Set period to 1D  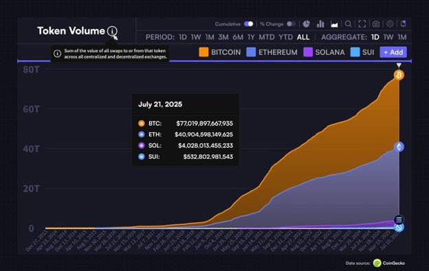pyautogui.click(x=182, y=37)
